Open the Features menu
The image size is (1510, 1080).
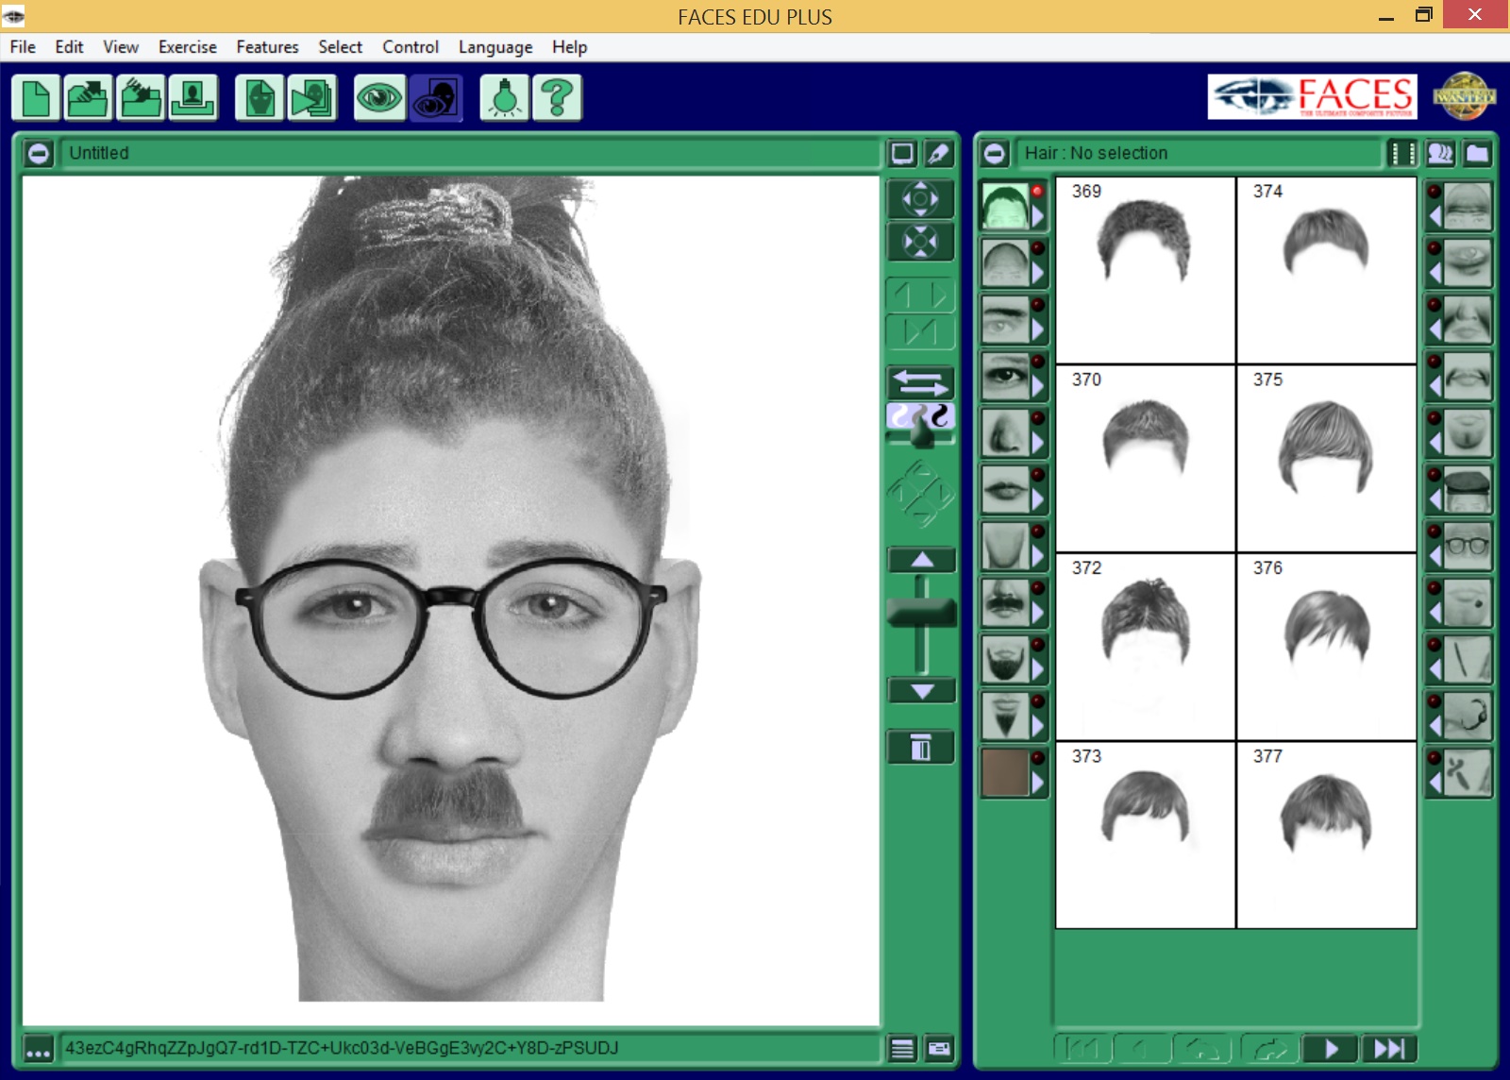coord(267,47)
